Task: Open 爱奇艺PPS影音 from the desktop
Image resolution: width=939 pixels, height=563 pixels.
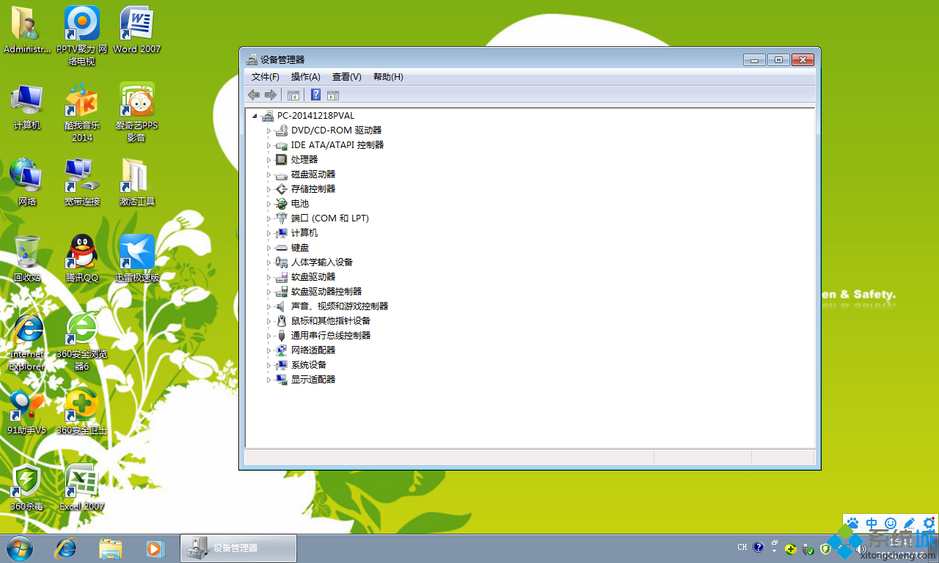Action: pos(136,103)
